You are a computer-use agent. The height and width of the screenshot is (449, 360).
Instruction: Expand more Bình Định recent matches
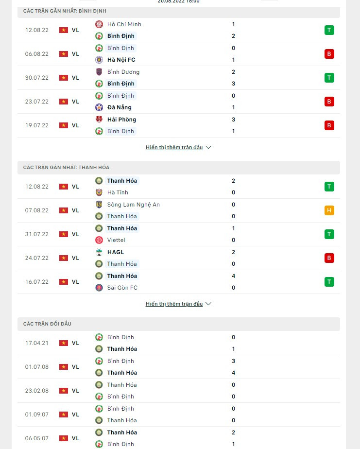coord(174,147)
